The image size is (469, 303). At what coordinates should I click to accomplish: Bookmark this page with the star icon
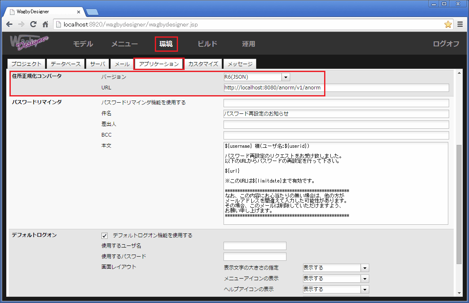point(448,24)
